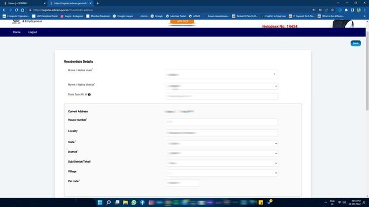This screenshot has width=369, height=207.
Task: Open the IT Support Tech bookmark
Action: [x=302, y=16]
